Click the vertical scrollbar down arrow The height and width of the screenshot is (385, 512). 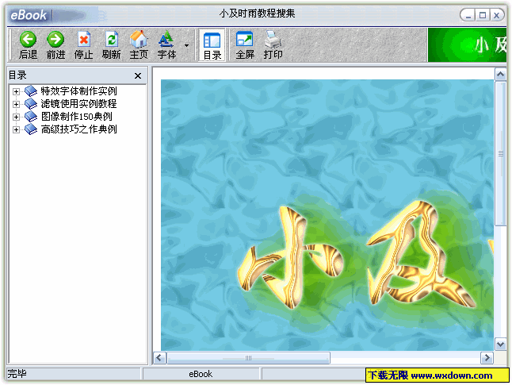tap(500, 344)
